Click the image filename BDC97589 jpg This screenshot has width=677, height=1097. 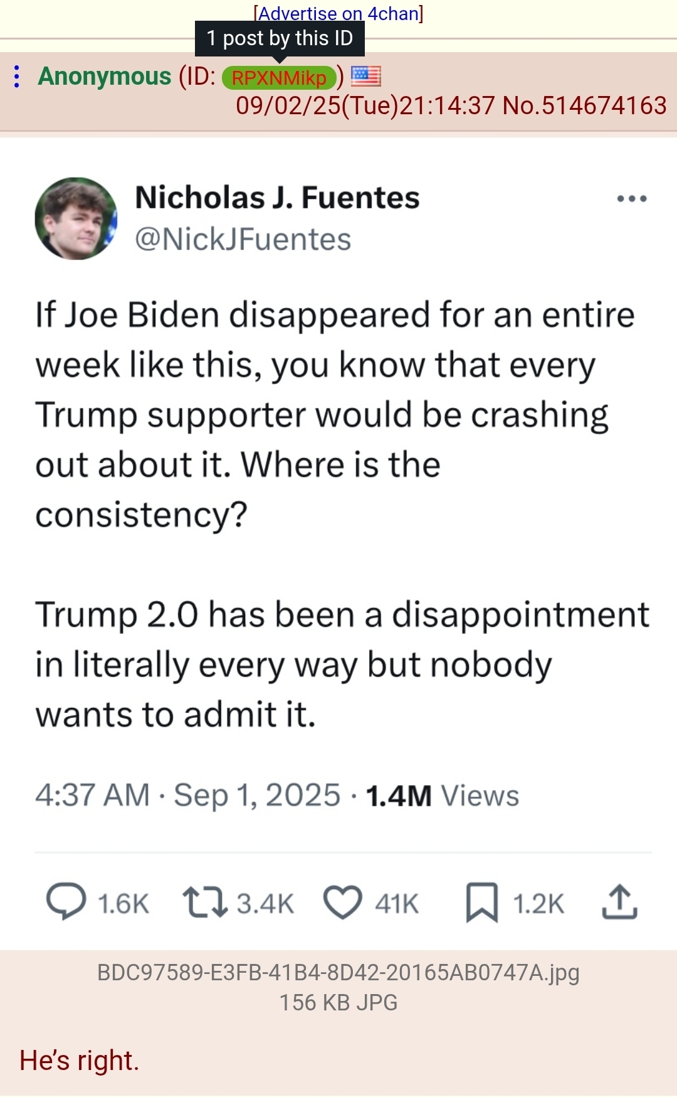(x=338, y=972)
